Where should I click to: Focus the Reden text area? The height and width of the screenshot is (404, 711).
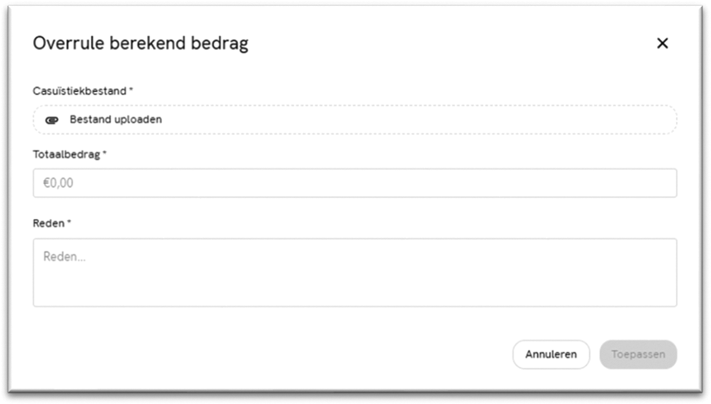click(x=354, y=273)
